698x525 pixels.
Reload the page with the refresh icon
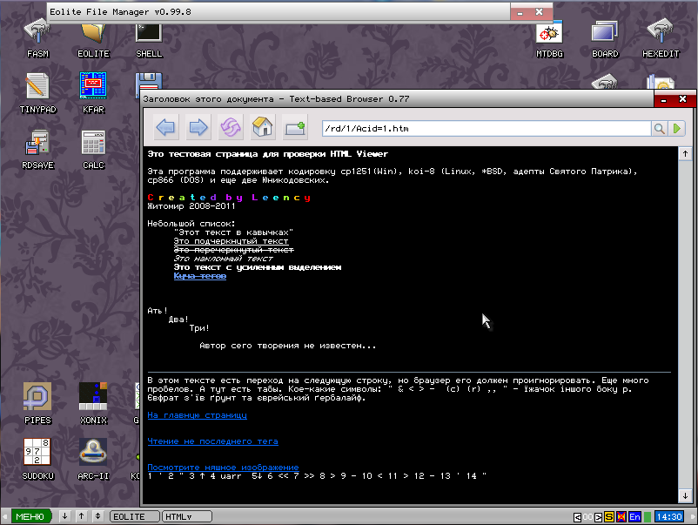(230, 129)
